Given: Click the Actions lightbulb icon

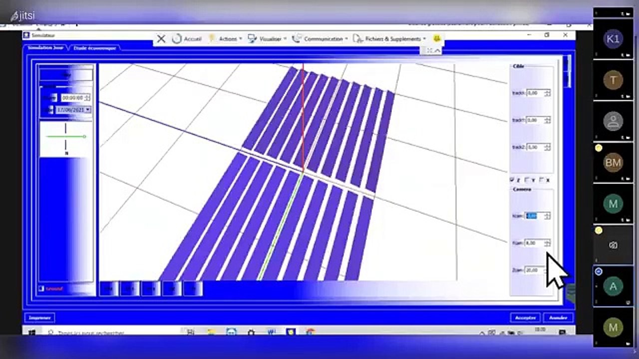Looking at the screenshot, I should click(x=212, y=38).
